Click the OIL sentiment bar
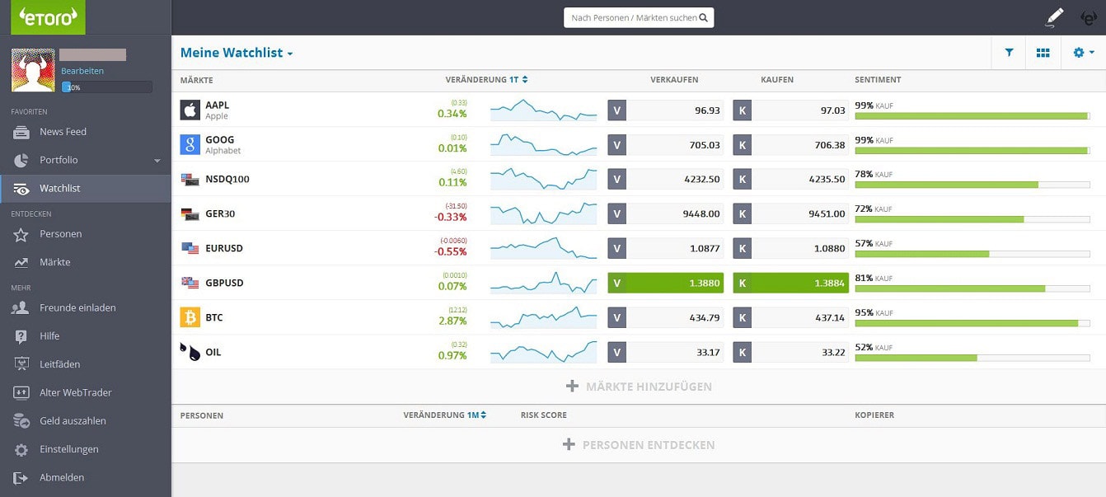Screen dimensions: 1106x497 click(972, 358)
